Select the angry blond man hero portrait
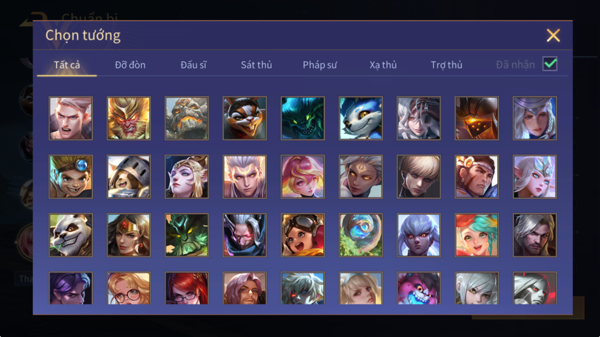The image size is (600, 337). (x=71, y=118)
